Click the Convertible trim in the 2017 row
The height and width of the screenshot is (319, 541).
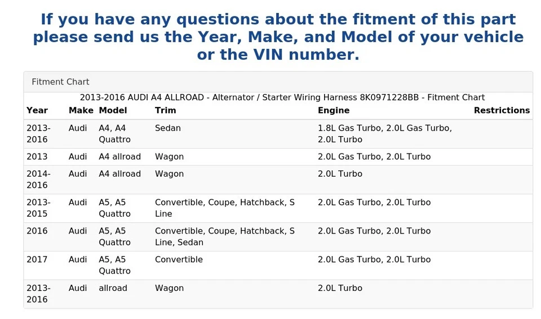179,259
